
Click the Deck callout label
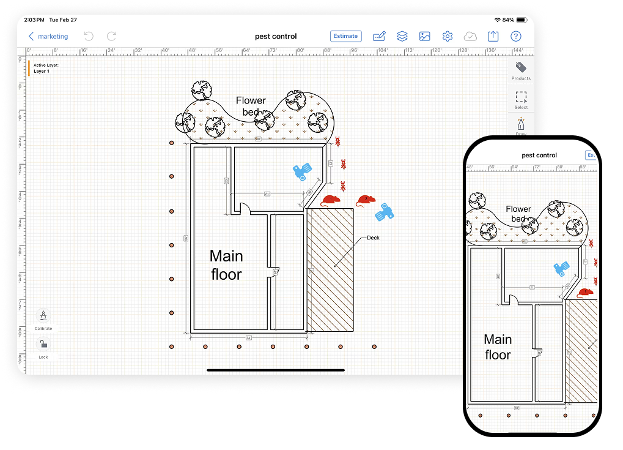[373, 238]
